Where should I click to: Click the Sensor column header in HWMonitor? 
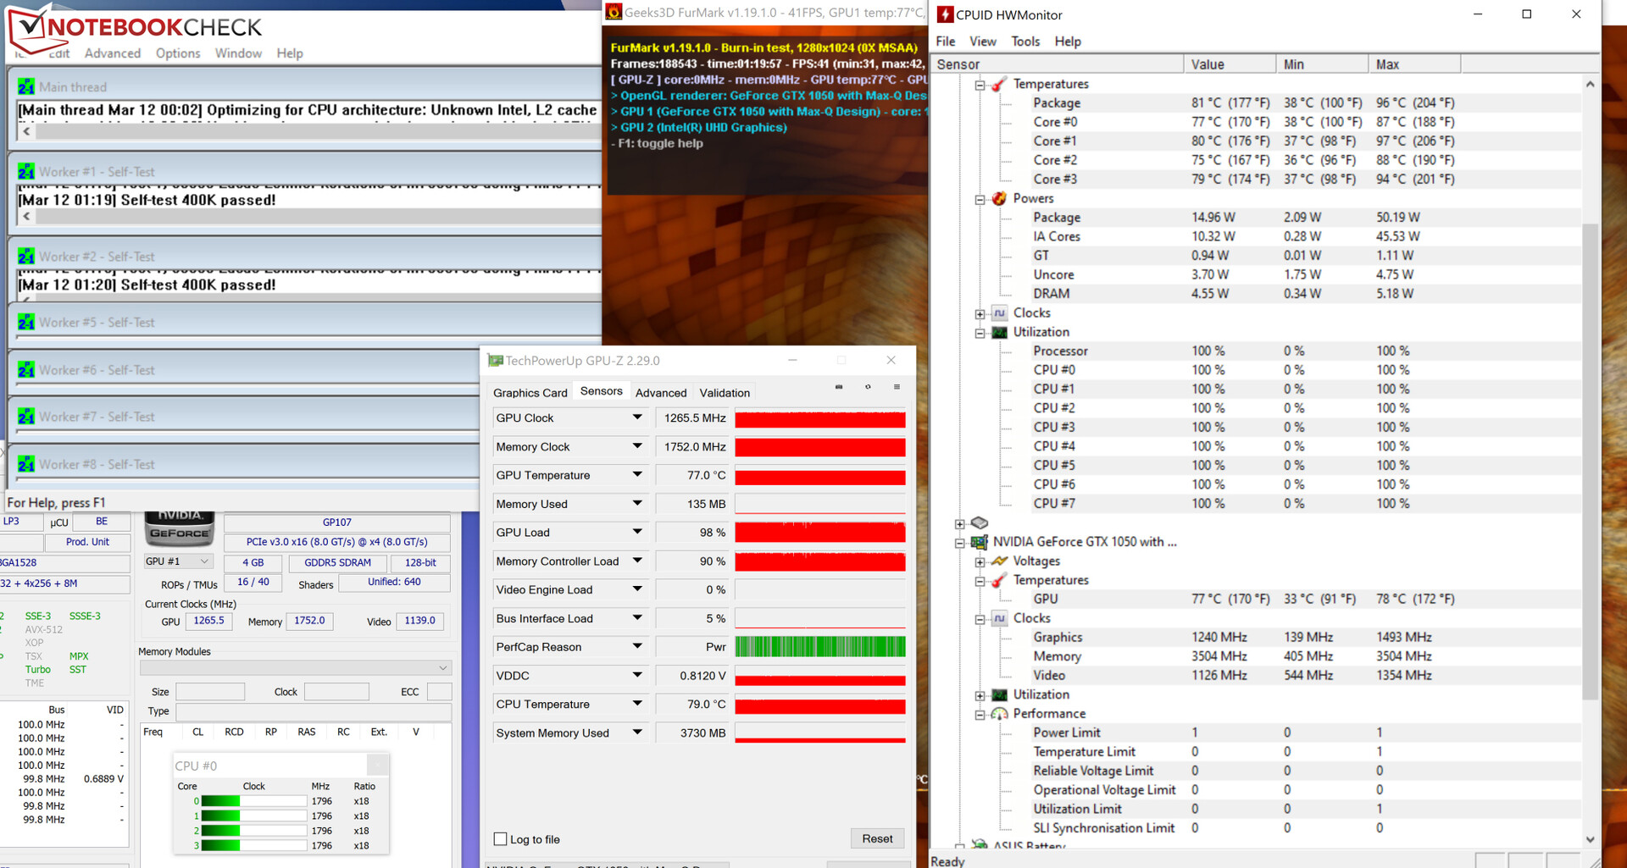(x=1057, y=64)
